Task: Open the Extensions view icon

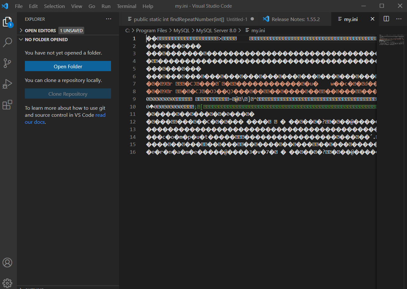Action: 7,105
